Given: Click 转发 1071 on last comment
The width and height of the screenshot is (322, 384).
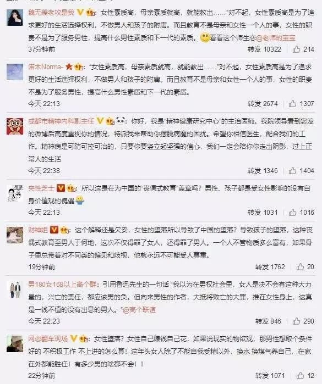Looking at the screenshot, I should click(270, 375).
